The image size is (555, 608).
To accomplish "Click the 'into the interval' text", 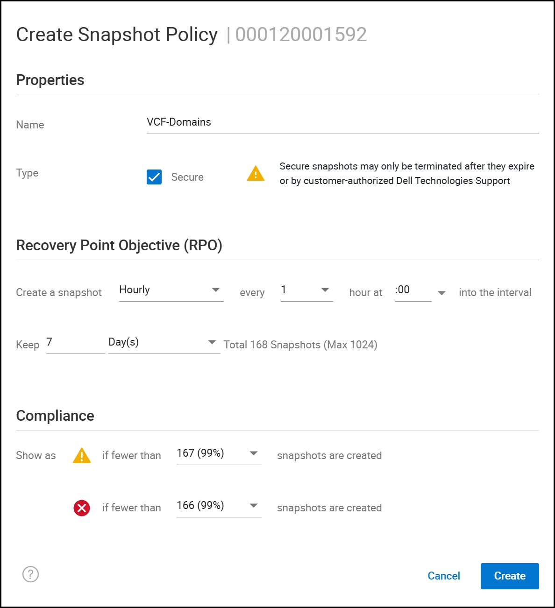I will pos(495,292).
